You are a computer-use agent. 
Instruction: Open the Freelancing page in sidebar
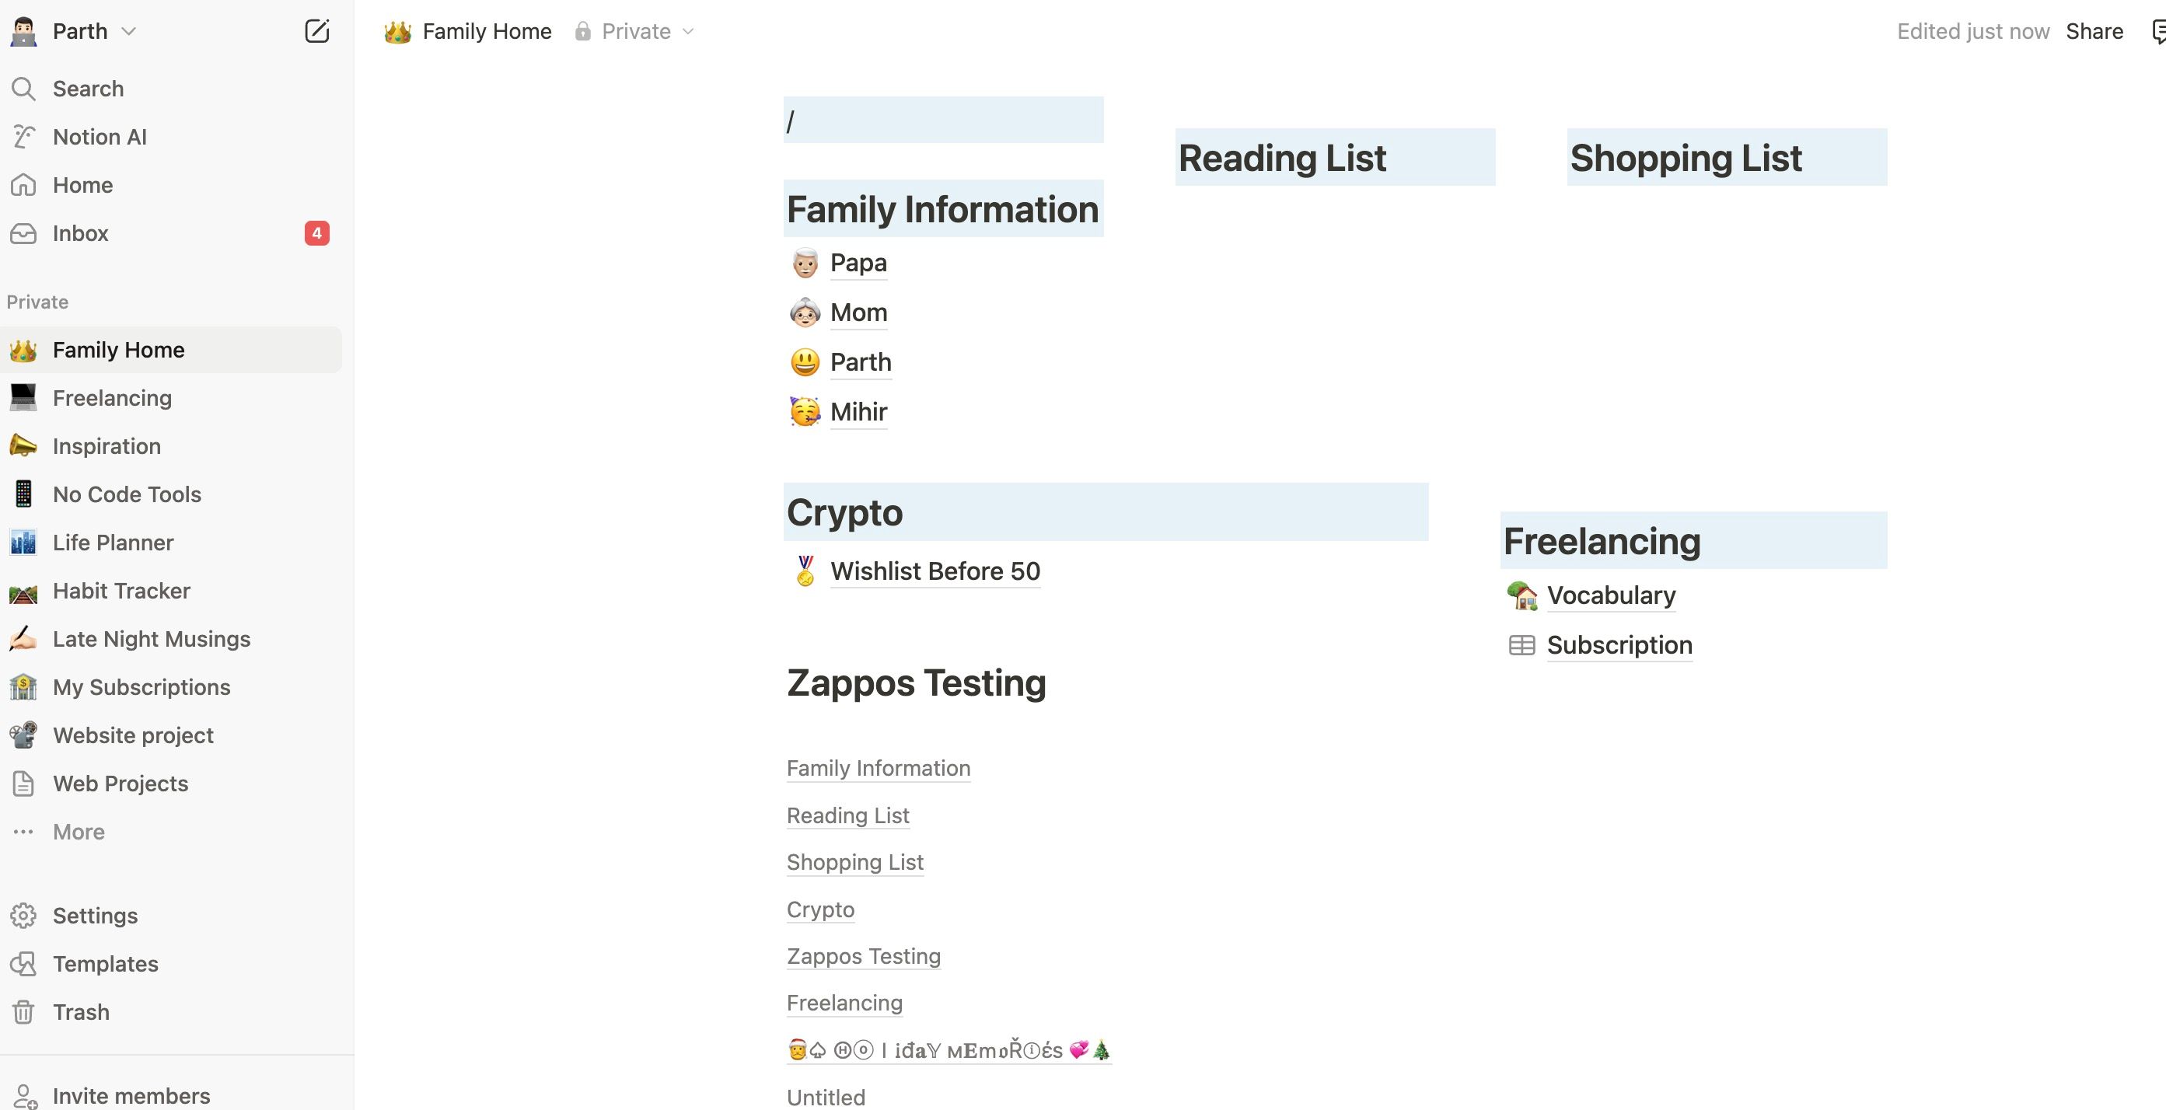click(112, 398)
